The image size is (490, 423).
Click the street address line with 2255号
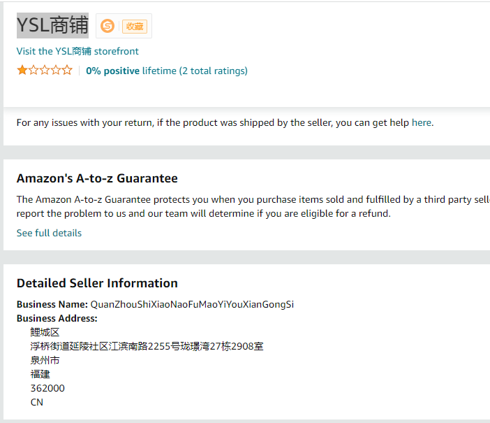click(147, 346)
